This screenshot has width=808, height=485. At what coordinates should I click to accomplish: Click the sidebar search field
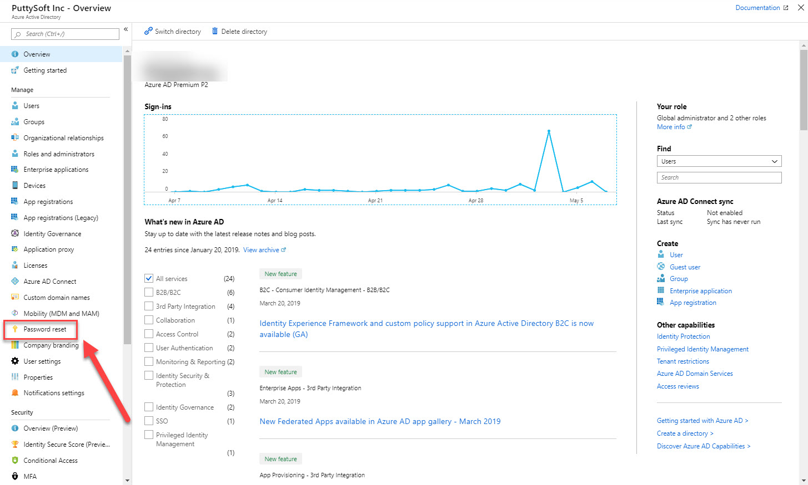point(65,34)
